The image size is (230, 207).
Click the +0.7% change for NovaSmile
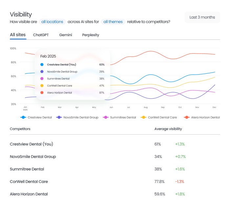point(180,156)
